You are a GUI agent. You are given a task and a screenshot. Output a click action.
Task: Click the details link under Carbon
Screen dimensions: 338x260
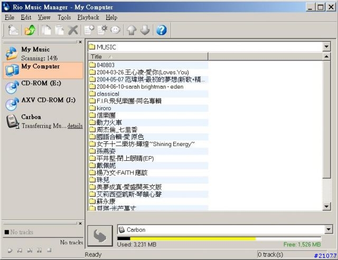pyautogui.click(x=75, y=126)
